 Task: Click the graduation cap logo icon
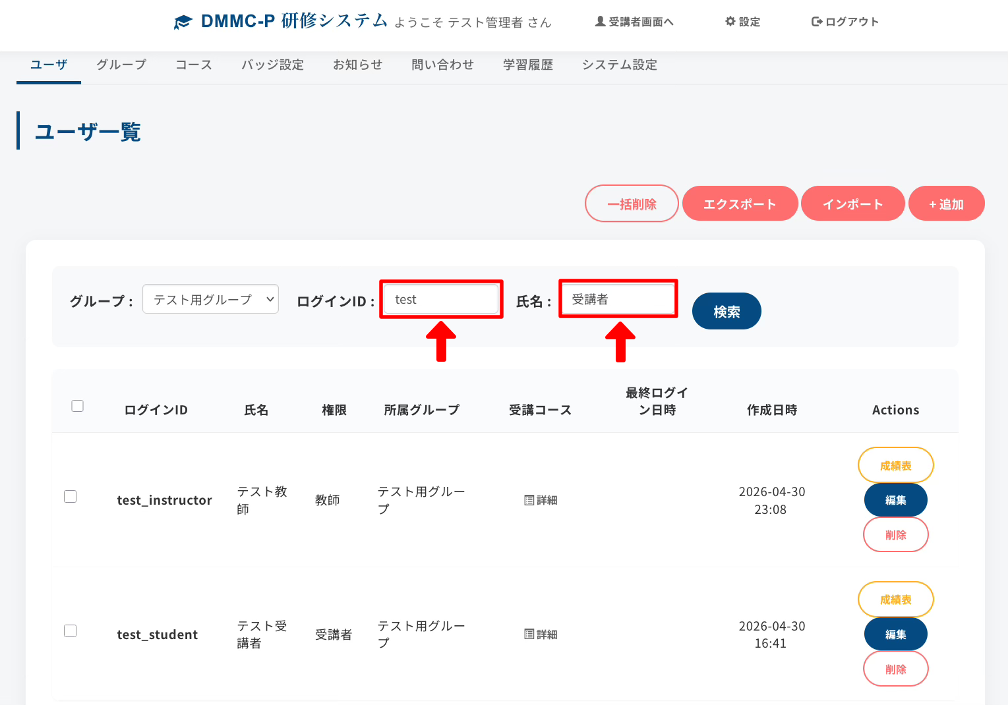(183, 22)
